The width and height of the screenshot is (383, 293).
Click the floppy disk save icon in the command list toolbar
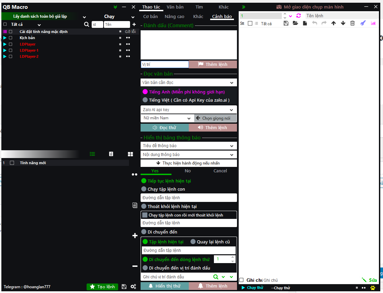pyautogui.click(x=286, y=23)
